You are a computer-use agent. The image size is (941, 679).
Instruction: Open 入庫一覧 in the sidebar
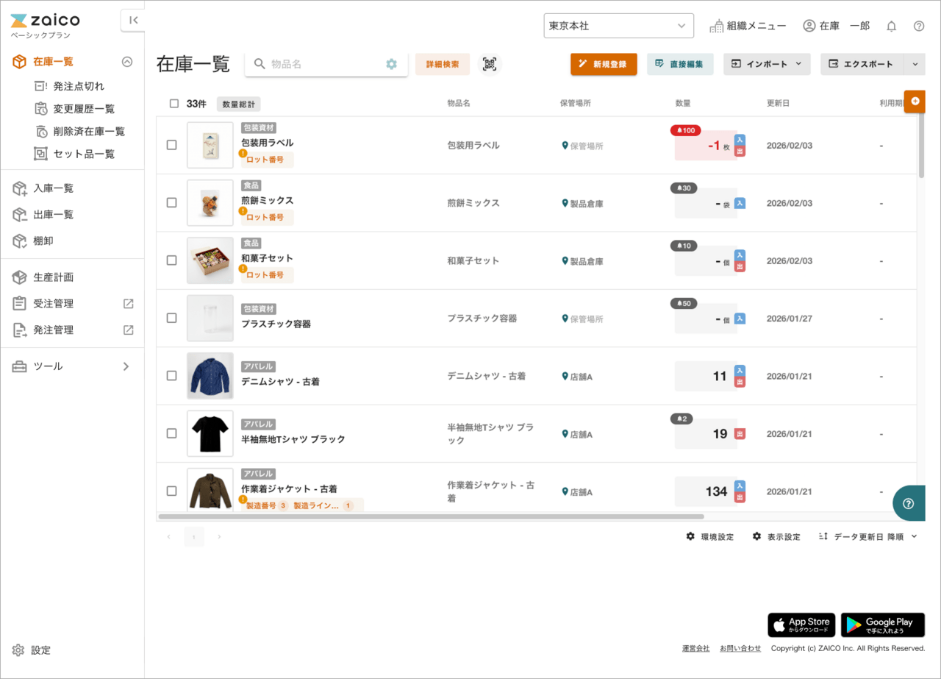pyautogui.click(x=53, y=188)
